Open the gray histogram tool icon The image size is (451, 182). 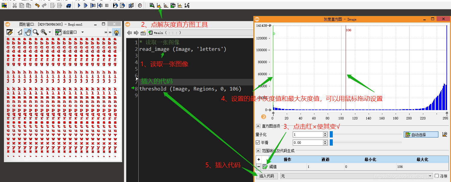(159, 5)
